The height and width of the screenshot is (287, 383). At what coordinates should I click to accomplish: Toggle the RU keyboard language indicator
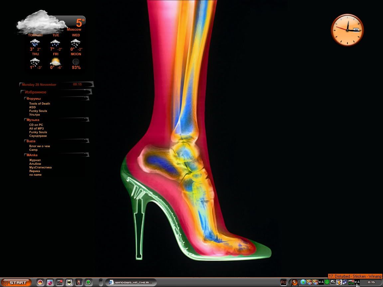tap(283, 282)
